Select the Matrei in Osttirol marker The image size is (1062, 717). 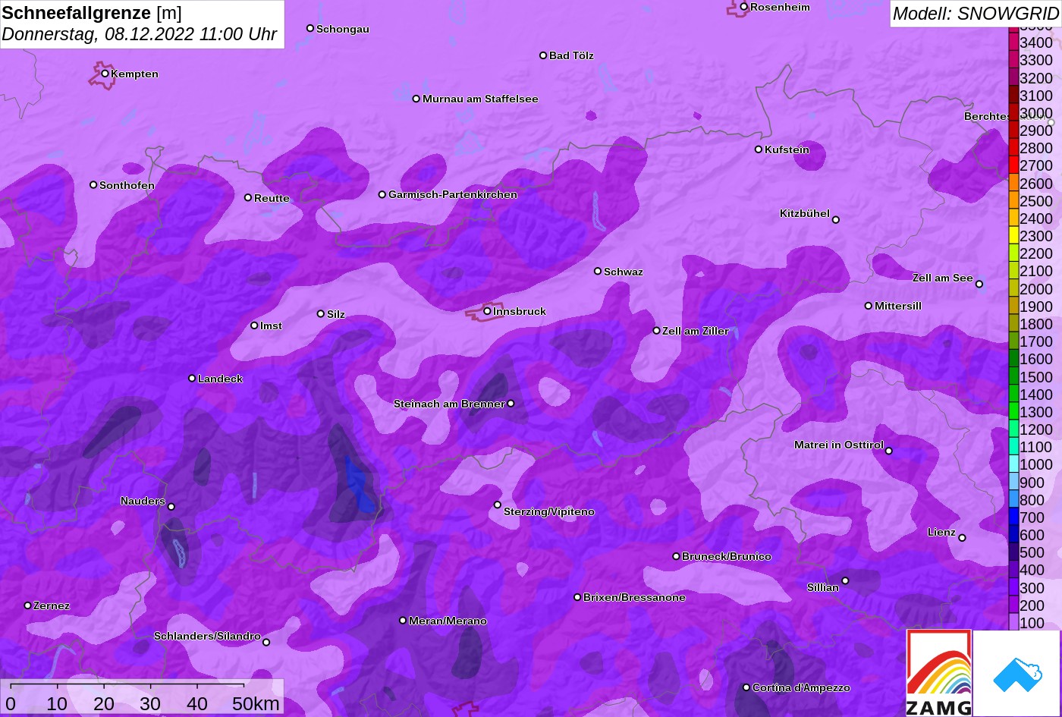889,451
